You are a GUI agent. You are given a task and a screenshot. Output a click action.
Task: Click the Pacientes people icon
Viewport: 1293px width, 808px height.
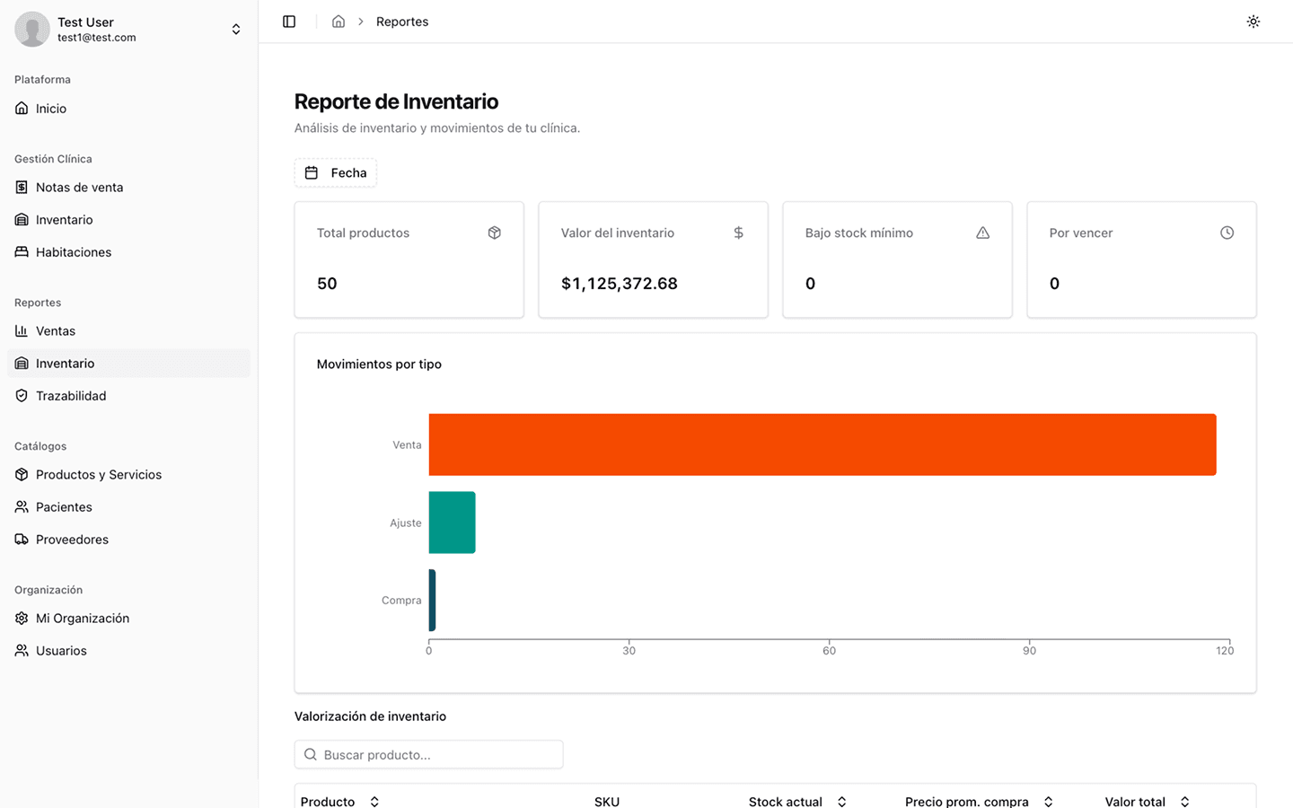[x=22, y=507]
